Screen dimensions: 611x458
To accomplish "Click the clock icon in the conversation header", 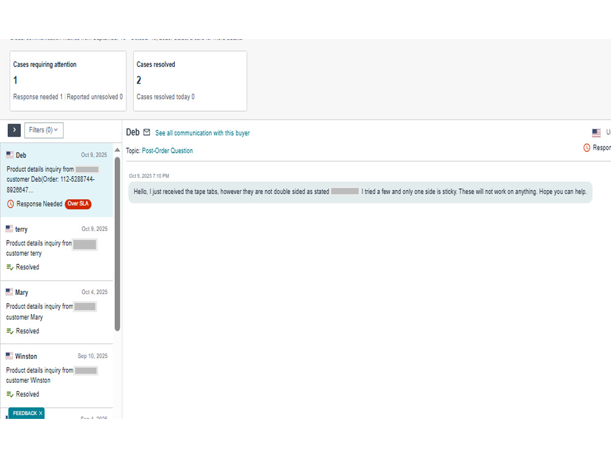I will point(587,148).
